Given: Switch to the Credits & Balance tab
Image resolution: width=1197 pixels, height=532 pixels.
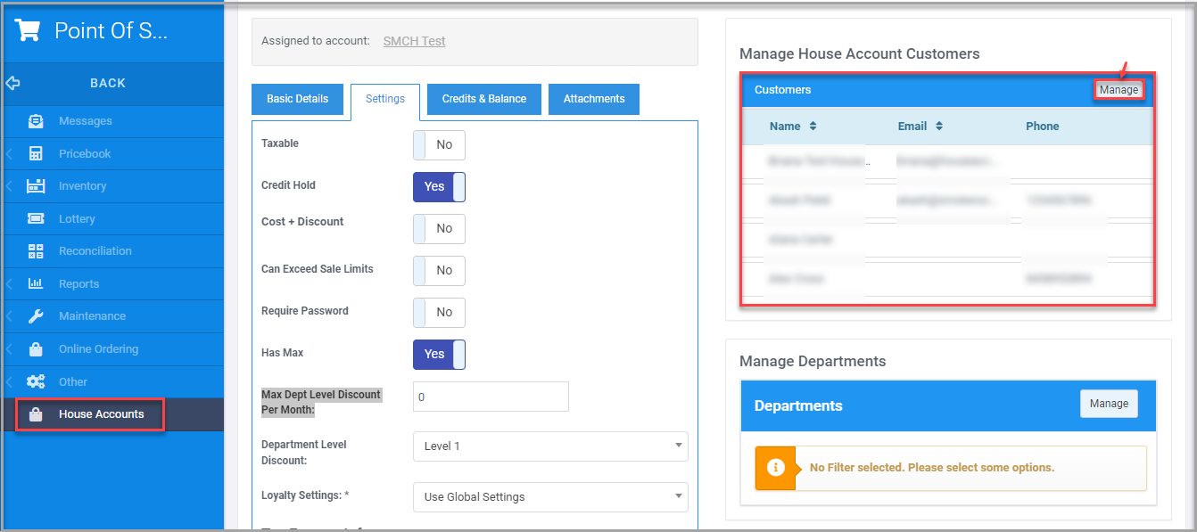Looking at the screenshot, I should (x=483, y=99).
